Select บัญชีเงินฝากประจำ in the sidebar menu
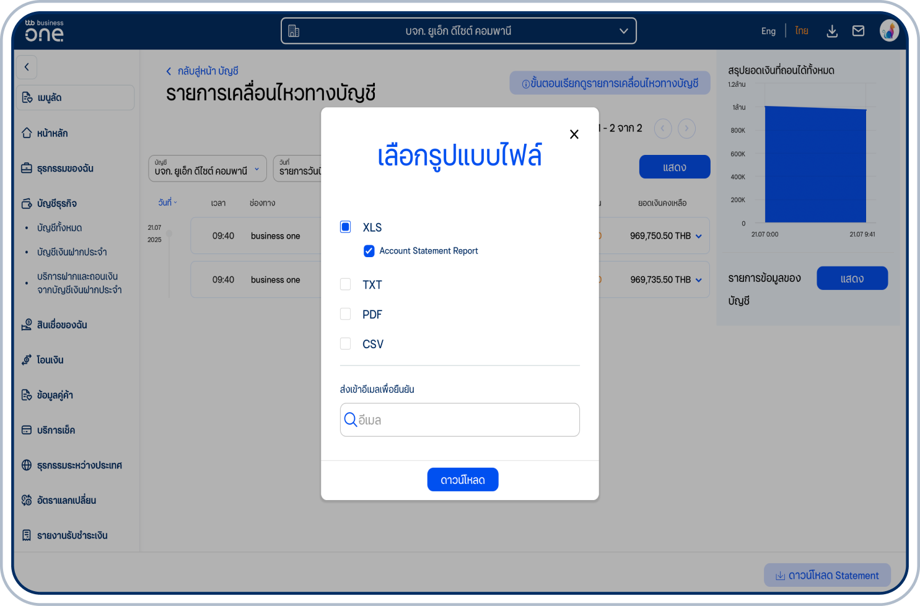 click(71, 252)
